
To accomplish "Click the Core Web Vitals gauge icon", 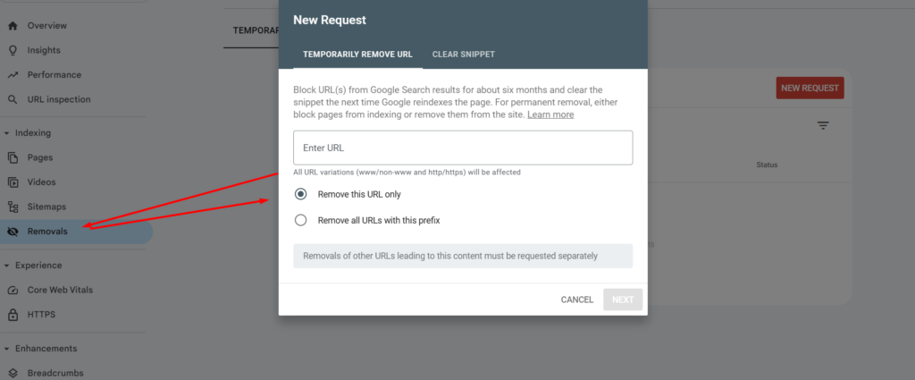I will (13, 290).
